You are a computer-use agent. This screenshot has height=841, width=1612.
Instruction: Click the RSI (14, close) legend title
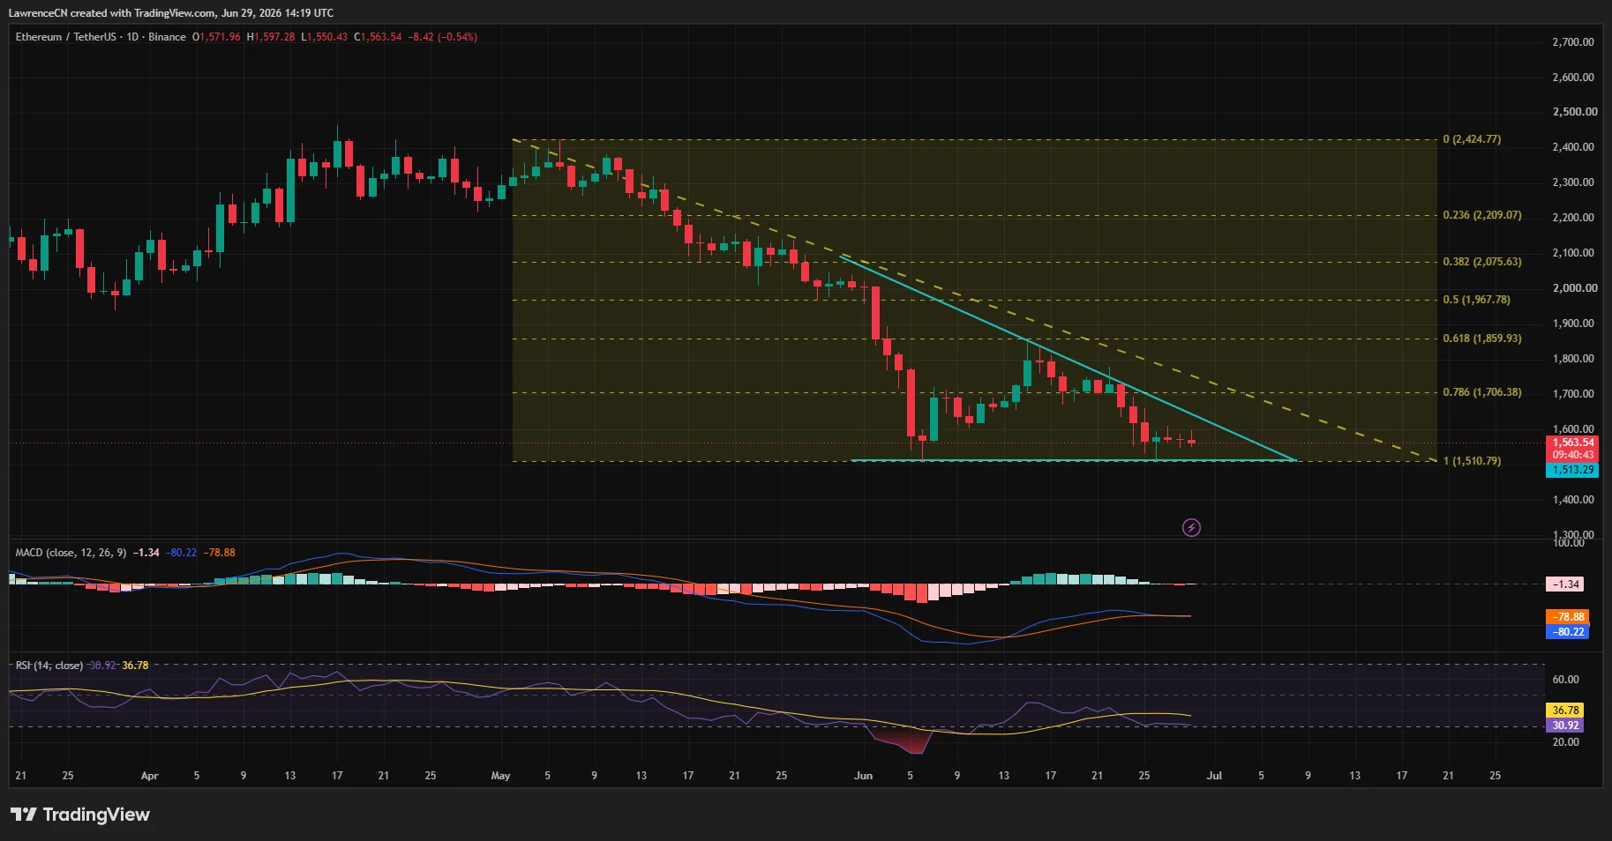coord(49,666)
